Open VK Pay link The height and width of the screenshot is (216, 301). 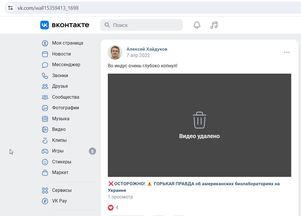pyautogui.click(x=60, y=201)
